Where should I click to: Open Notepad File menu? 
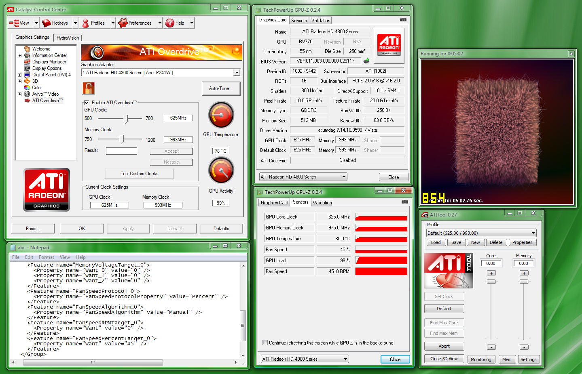click(16, 257)
